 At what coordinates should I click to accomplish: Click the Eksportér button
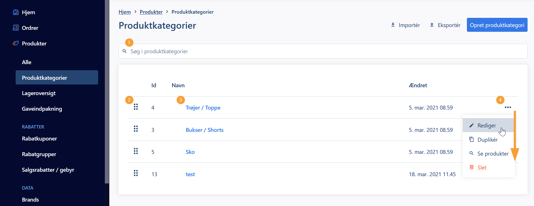pos(445,25)
